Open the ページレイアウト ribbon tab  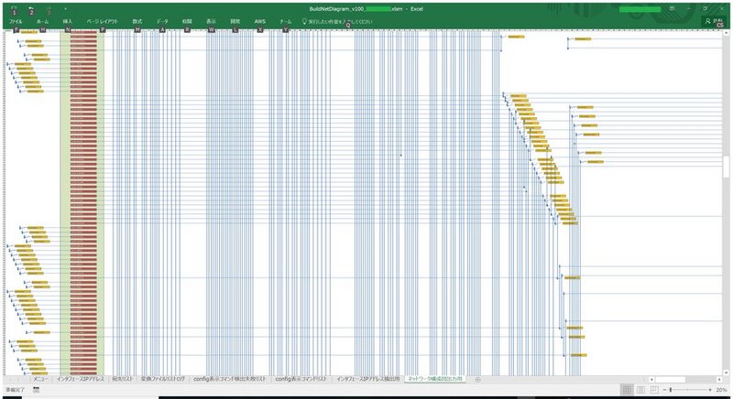tap(102, 21)
